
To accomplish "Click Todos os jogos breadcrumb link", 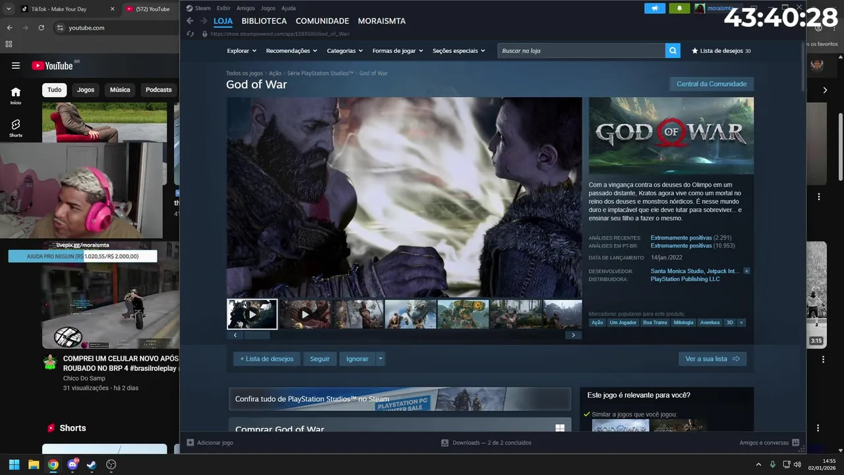I will point(244,73).
